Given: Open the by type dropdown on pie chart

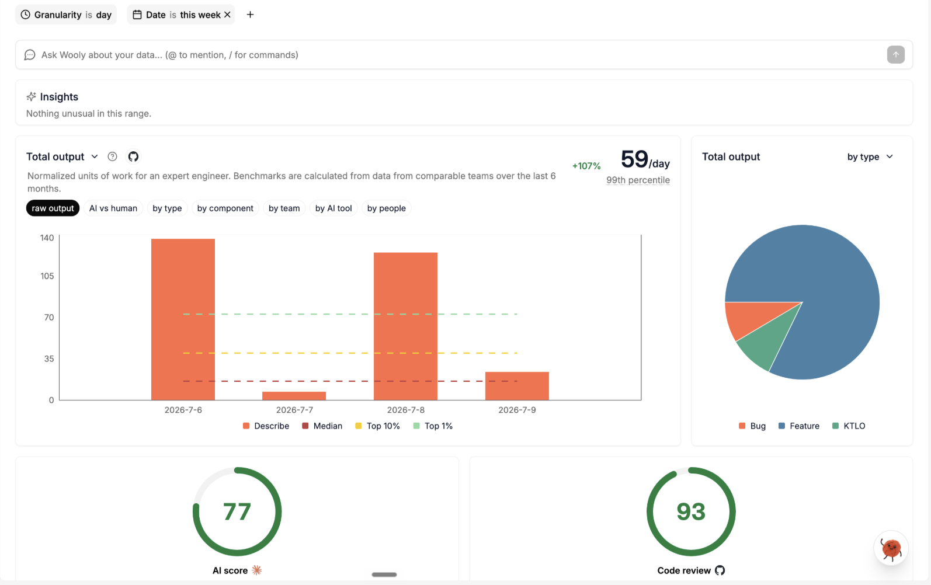Looking at the screenshot, I should (x=870, y=156).
